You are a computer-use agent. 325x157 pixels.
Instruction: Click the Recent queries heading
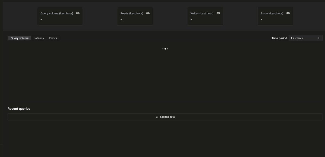coord(19,109)
